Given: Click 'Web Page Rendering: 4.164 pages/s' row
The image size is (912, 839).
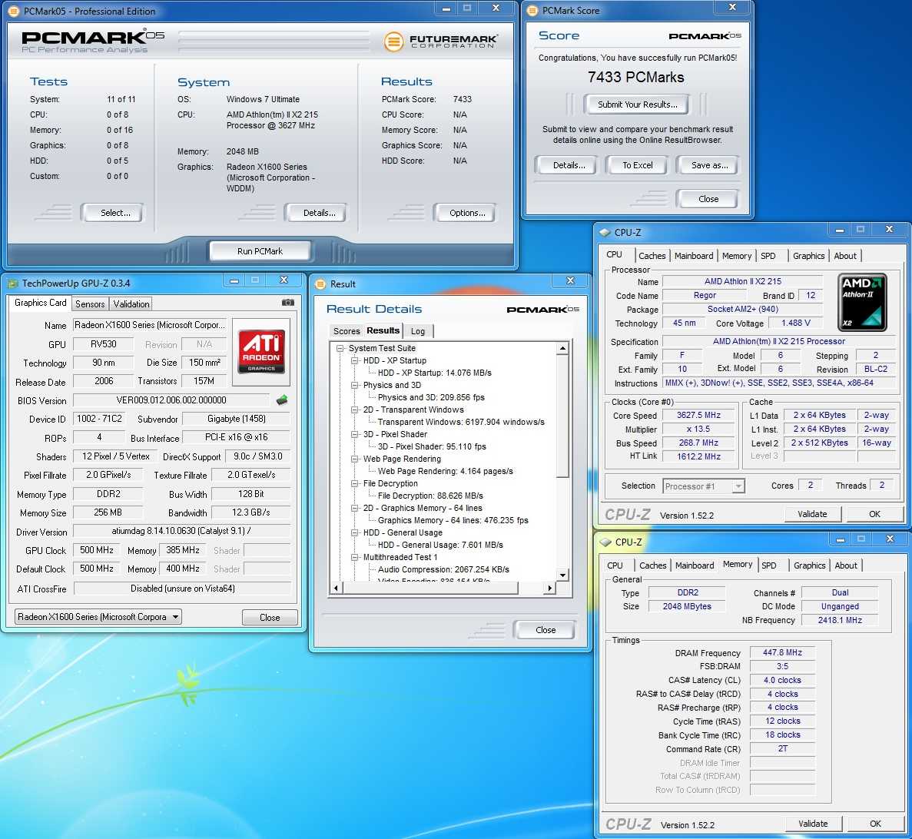Looking at the screenshot, I should click(445, 472).
